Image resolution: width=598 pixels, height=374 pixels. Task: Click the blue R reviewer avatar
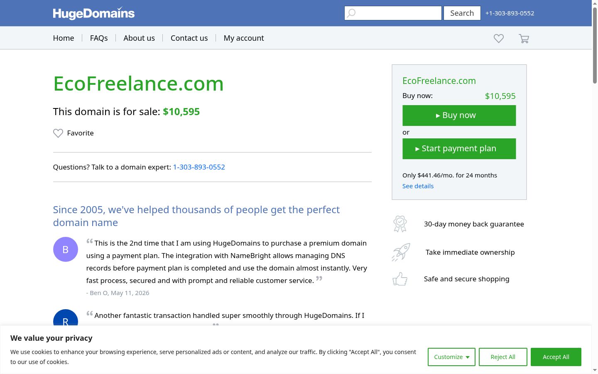click(x=66, y=318)
